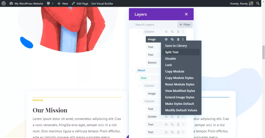The height and width of the screenshot is (138, 265).
Task: Duplicate the selected Image layer
Action: point(172,39)
